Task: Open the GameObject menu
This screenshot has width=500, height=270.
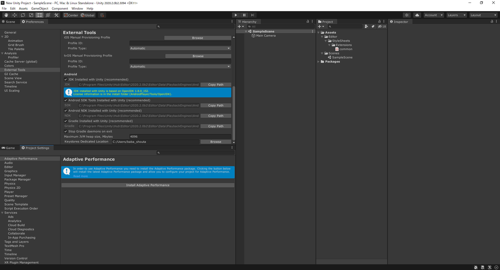Action: pos(40,8)
